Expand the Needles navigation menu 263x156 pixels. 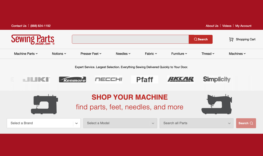[x=123, y=54]
